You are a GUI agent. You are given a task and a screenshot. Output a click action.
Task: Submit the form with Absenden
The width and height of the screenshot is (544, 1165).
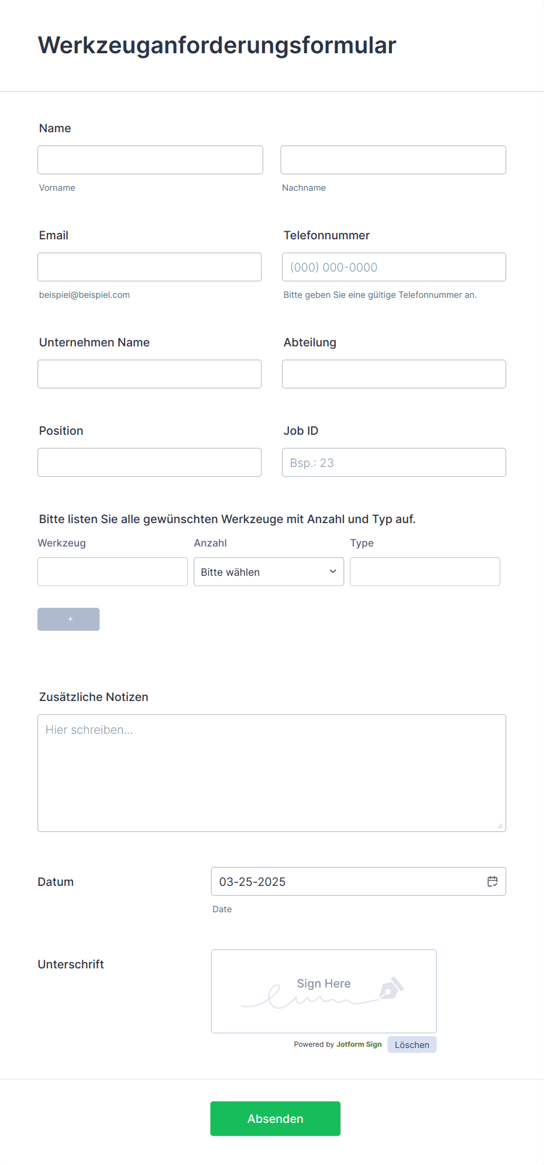pyautogui.click(x=275, y=1119)
